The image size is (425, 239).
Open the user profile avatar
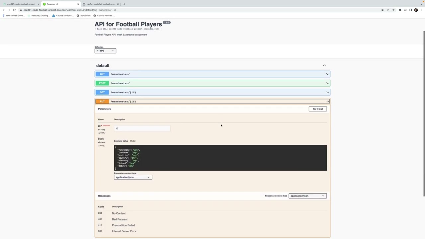(x=416, y=10)
